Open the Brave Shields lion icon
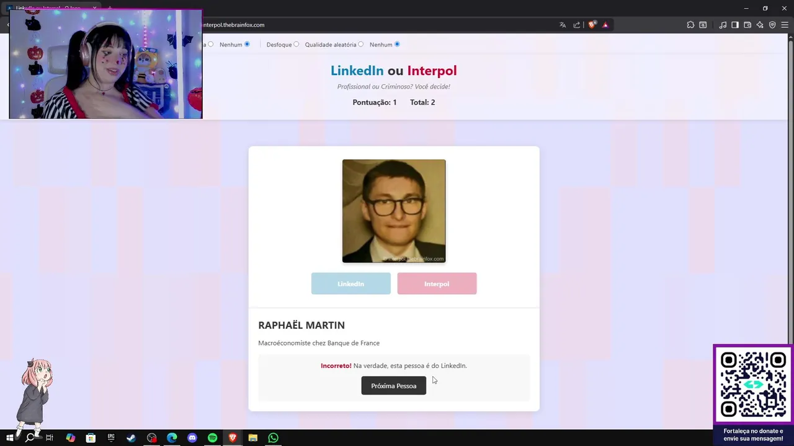 (x=592, y=25)
